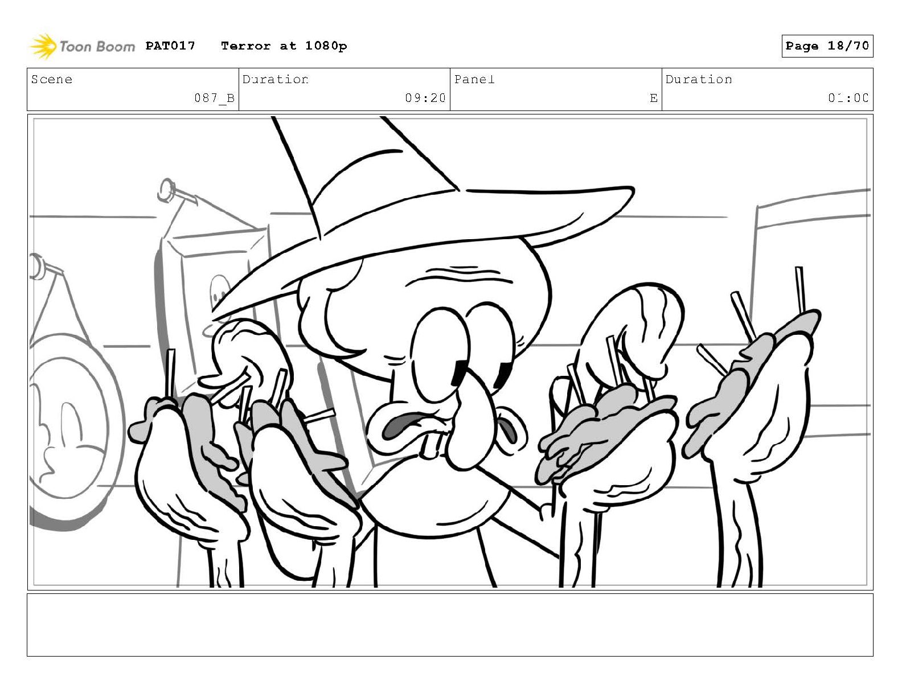Select the project code PAT017
Viewport: 902px width, 697px height.
pyautogui.click(x=170, y=46)
